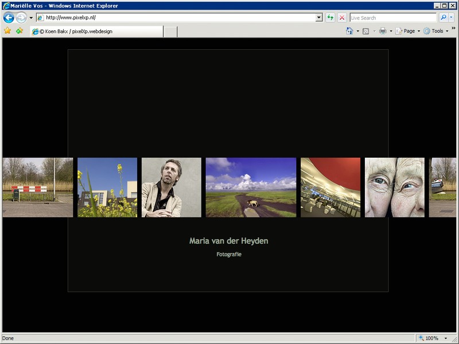
Task: Go to Home page icon
Action: point(349,31)
